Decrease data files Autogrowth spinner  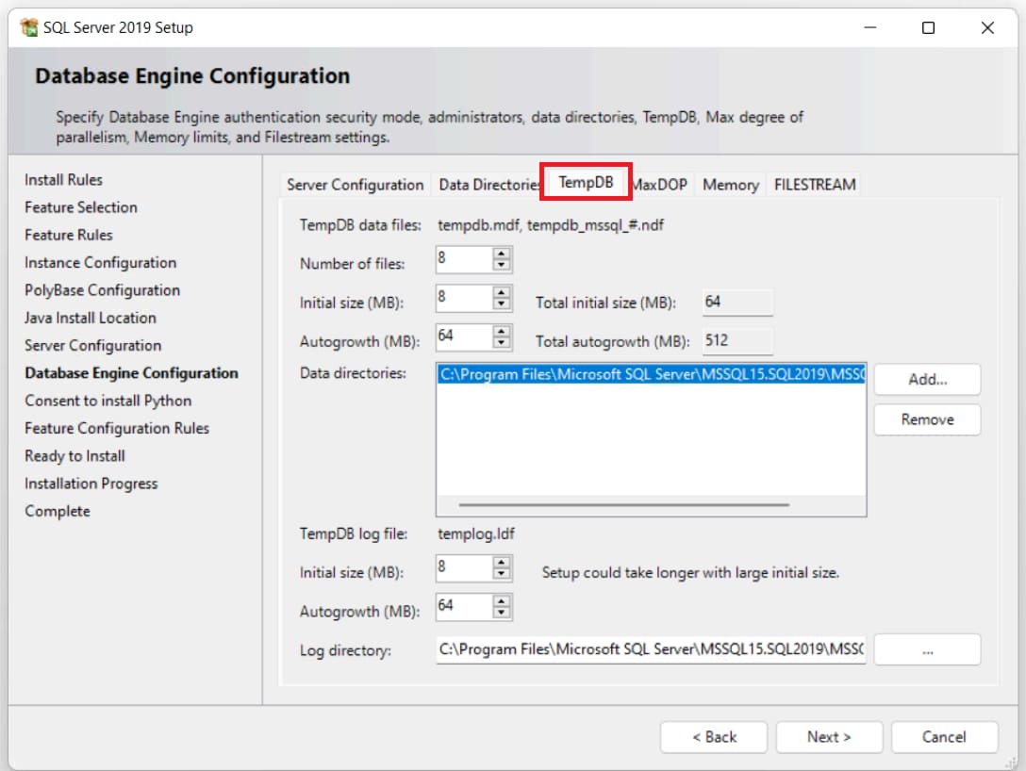coord(502,342)
